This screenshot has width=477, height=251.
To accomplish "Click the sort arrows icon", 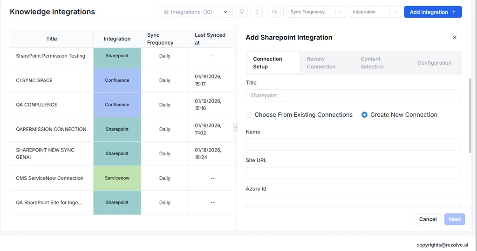I will [x=257, y=12].
